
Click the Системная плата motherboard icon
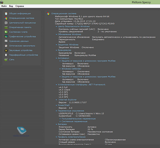click(x=6, y=32)
